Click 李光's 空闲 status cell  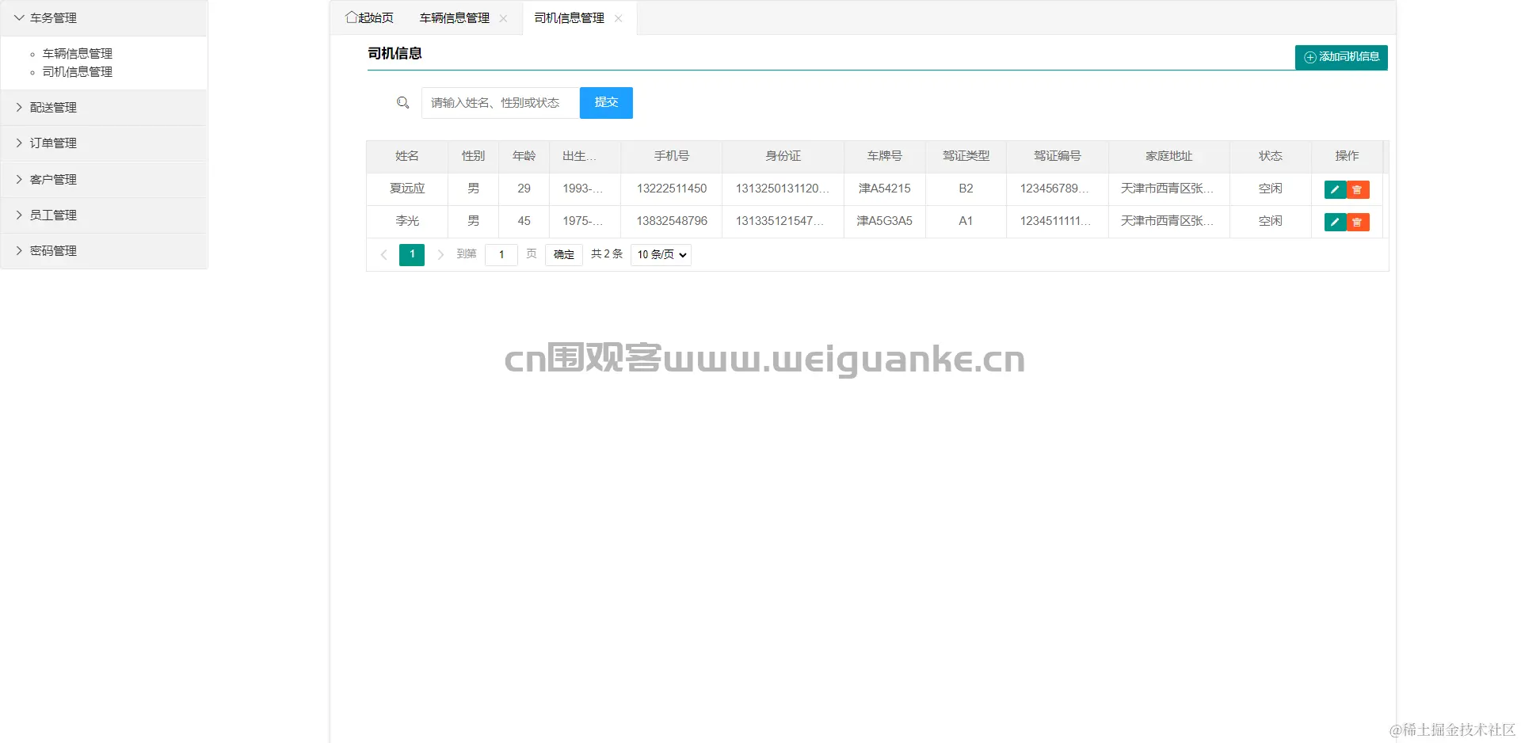[1271, 221]
